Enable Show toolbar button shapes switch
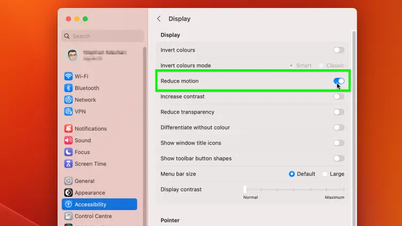Image resolution: width=402 pixels, height=226 pixels. (339, 158)
